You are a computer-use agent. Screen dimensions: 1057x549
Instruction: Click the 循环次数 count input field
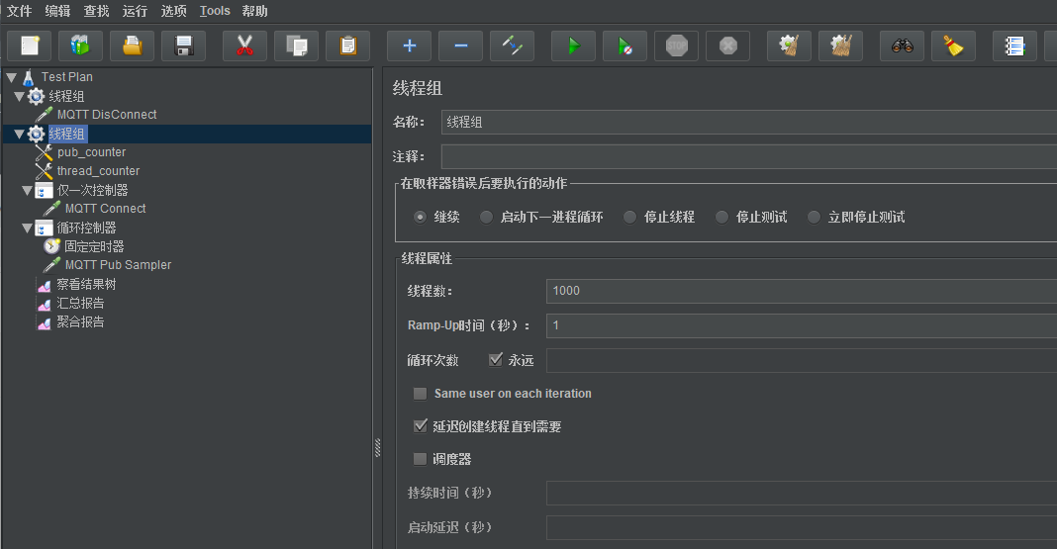[802, 360]
